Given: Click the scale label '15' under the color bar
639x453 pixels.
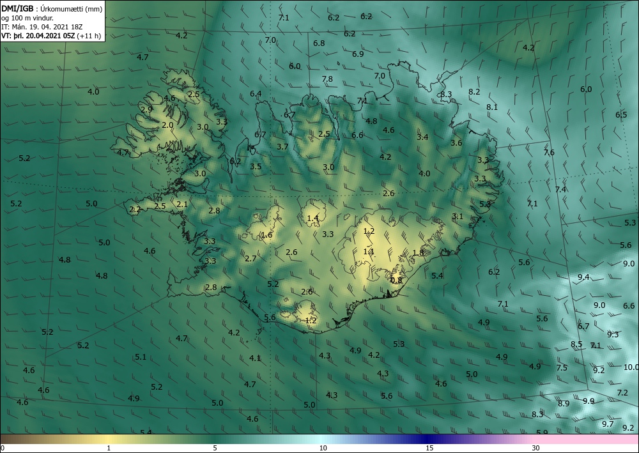Looking at the screenshot, I should pos(429,448).
